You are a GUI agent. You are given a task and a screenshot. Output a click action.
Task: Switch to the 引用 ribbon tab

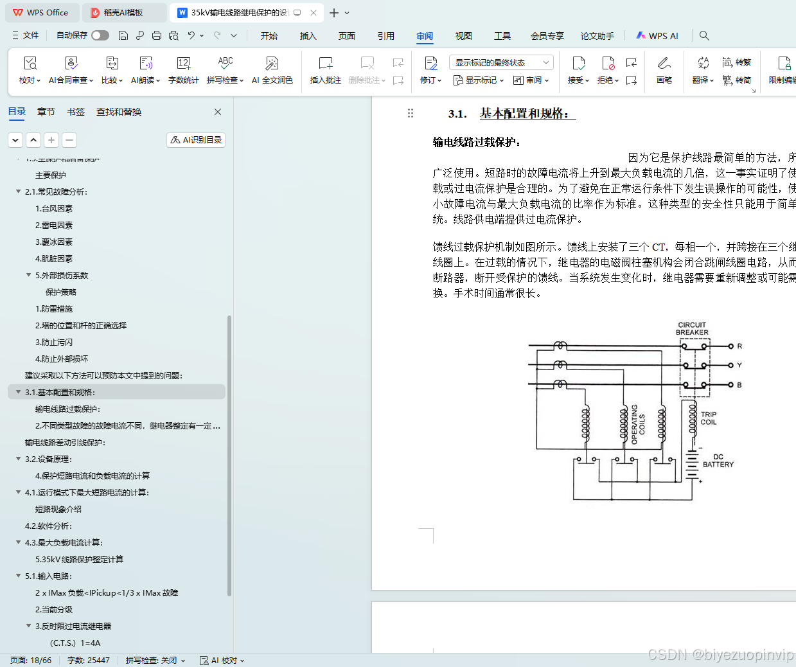(x=386, y=36)
